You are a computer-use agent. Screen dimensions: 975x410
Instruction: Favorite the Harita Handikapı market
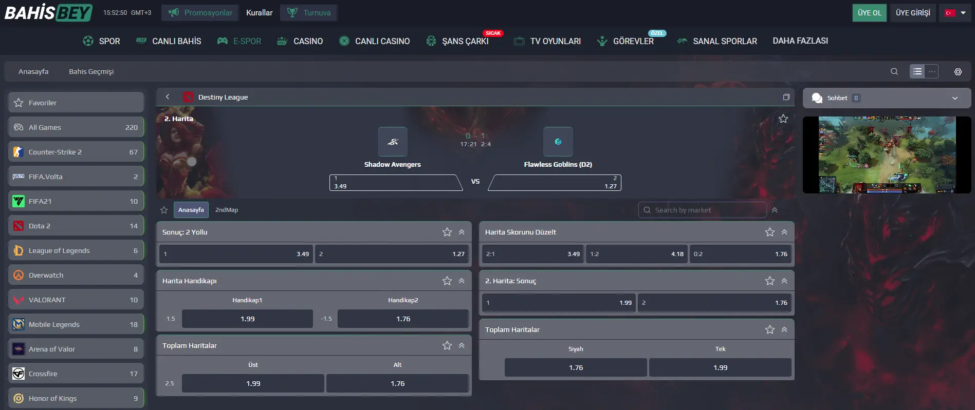pyautogui.click(x=447, y=281)
